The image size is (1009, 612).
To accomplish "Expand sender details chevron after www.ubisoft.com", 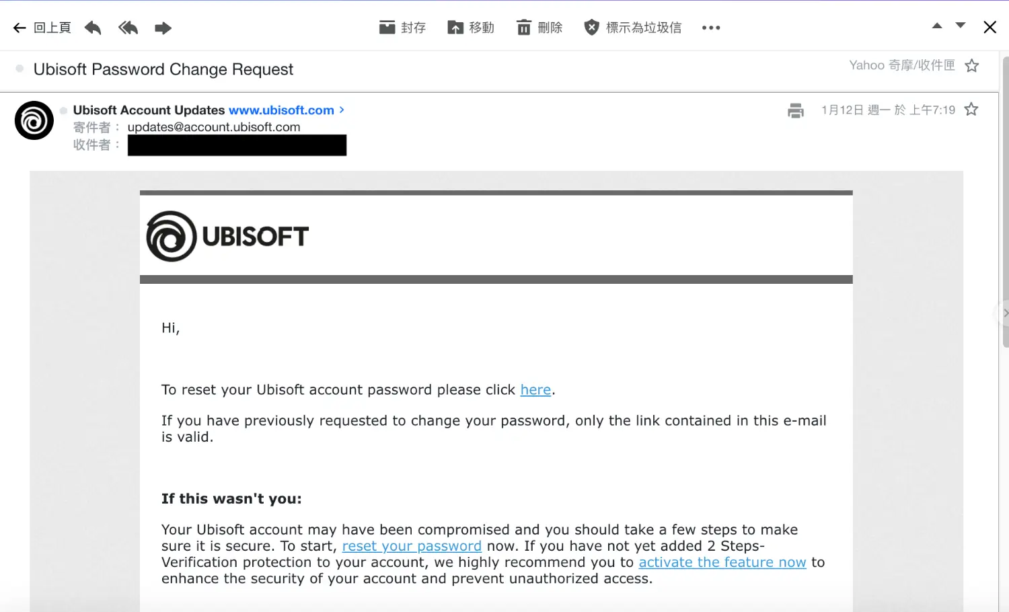I will pos(342,110).
